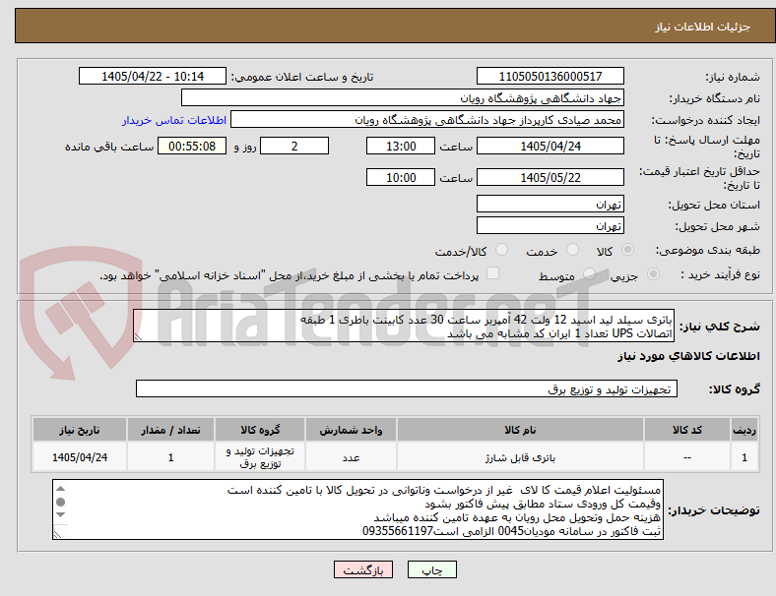Click the deadline time 13:00 field
The image size is (776, 596).
401,146
